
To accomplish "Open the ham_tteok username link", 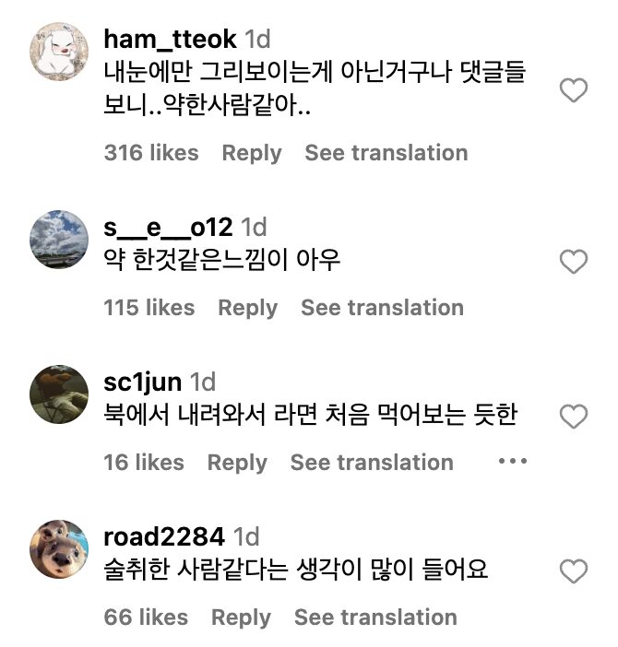I will pos(171,39).
